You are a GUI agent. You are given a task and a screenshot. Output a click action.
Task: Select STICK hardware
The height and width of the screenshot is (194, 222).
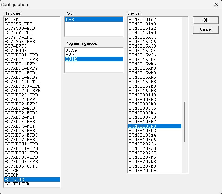coord(32,175)
